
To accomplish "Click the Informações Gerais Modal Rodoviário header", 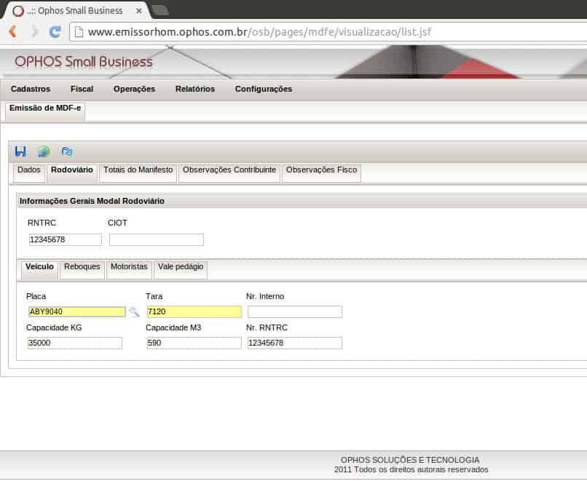I will click(302, 202).
